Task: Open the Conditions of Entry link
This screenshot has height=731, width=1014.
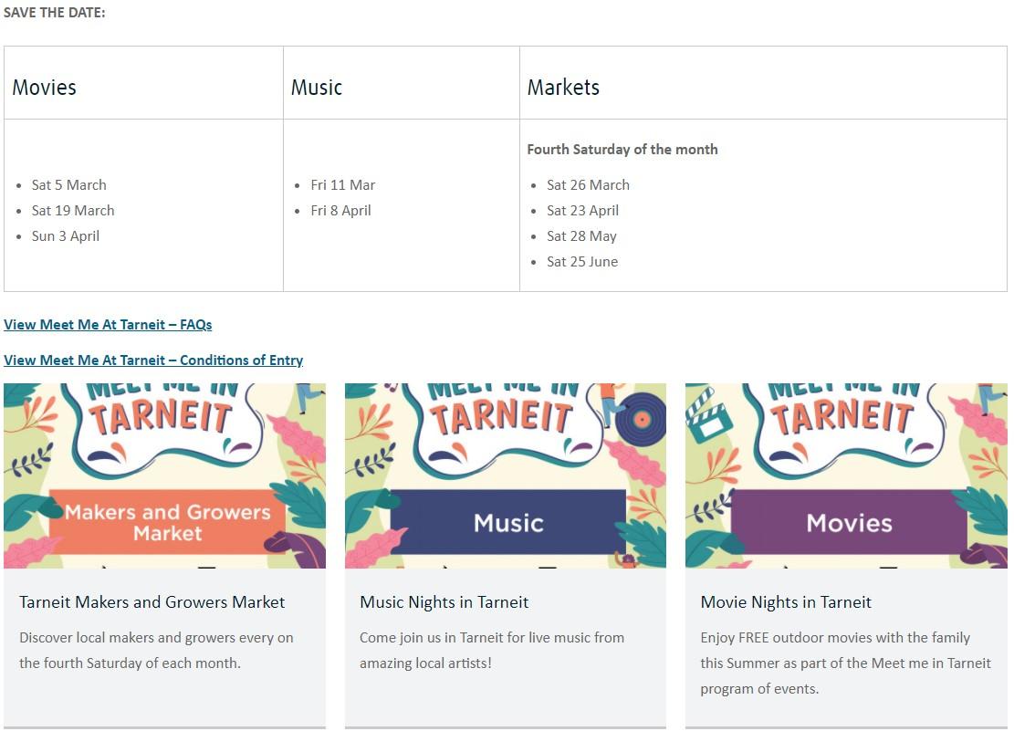Action: (153, 360)
